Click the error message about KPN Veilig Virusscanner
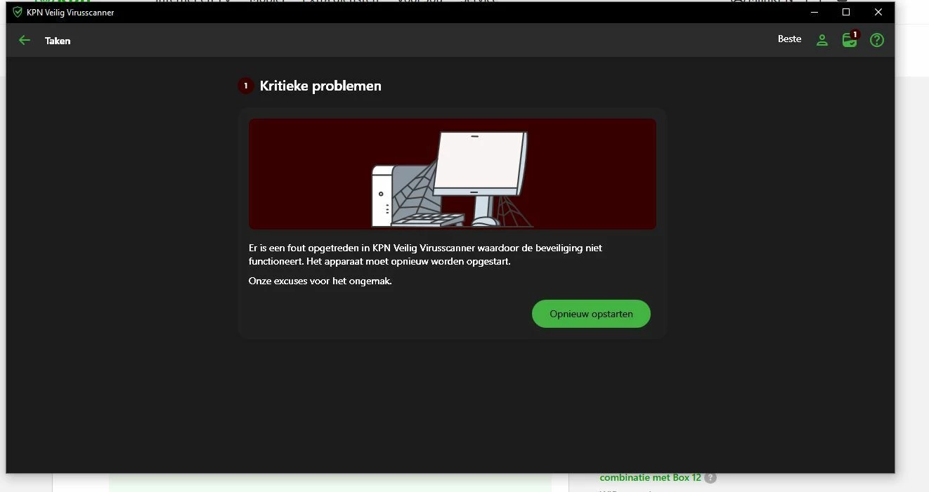This screenshot has height=492, width=929. (425, 254)
